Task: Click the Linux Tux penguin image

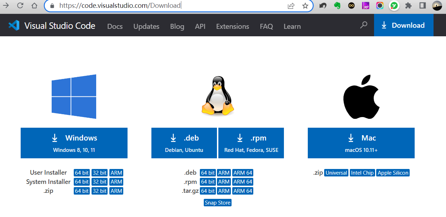Action: pyautogui.click(x=218, y=96)
